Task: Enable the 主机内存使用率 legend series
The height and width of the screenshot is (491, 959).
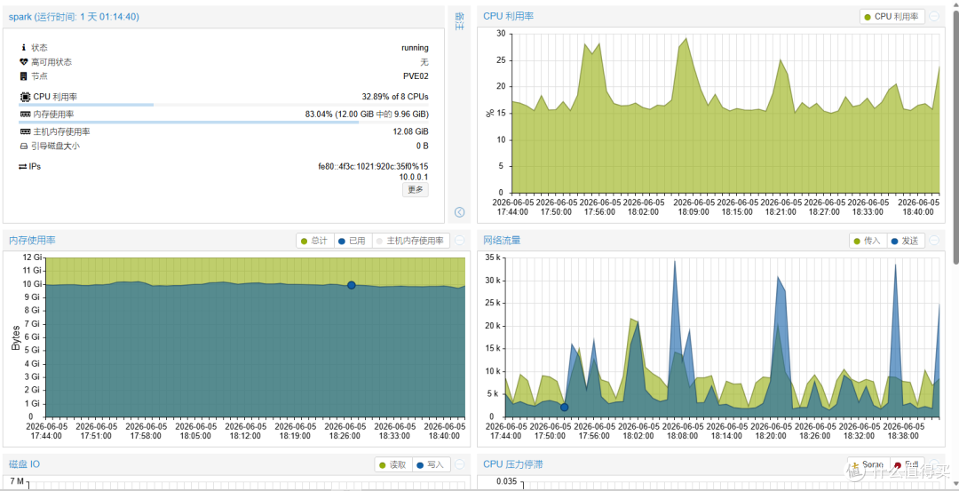Action: pyautogui.click(x=410, y=241)
